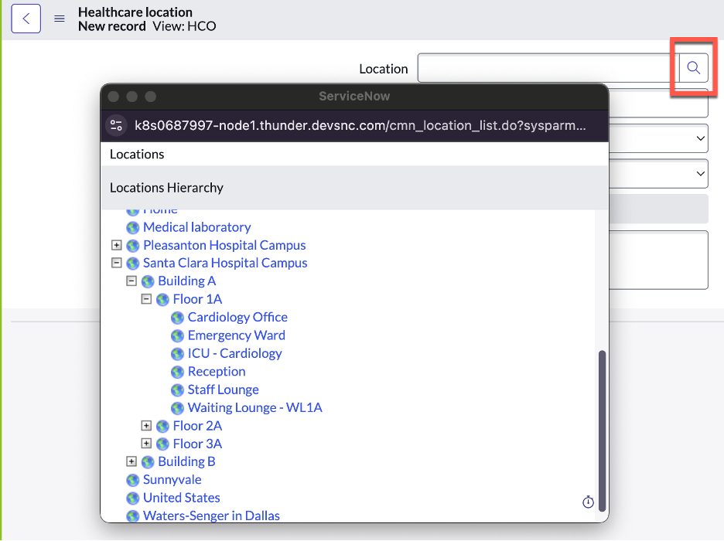Click the large text area behind popup

click(659, 260)
